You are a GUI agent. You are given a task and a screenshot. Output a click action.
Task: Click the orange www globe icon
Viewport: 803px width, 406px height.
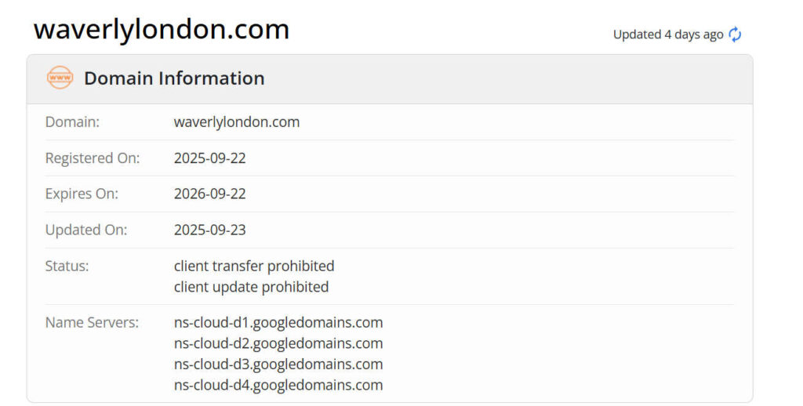(x=60, y=78)
